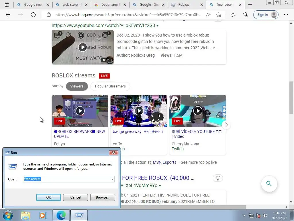The image size is (294, 221).
Task: Open Edge settings and more menu
Action: [286, 15]
